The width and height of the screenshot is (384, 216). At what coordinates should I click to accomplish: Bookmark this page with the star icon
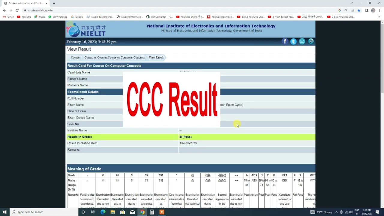pyautogui.click(x=358, y=10)
